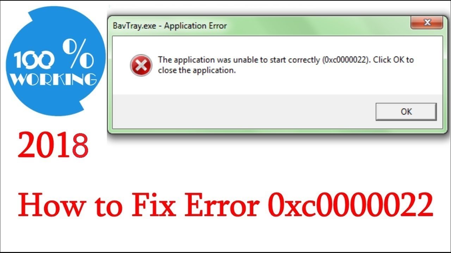Click the 'close the application.' message line
This screenshot has height=253, width=451.
pos(197,70)
